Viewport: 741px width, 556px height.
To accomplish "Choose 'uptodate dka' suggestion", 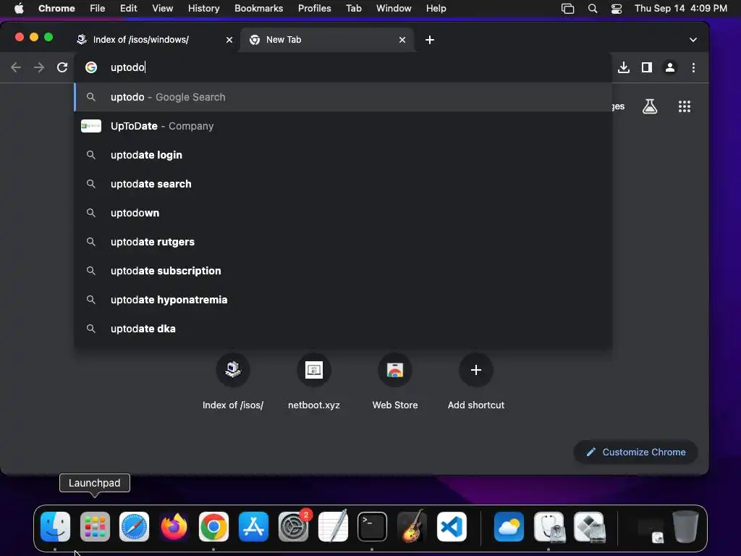I will pos(343,329).
